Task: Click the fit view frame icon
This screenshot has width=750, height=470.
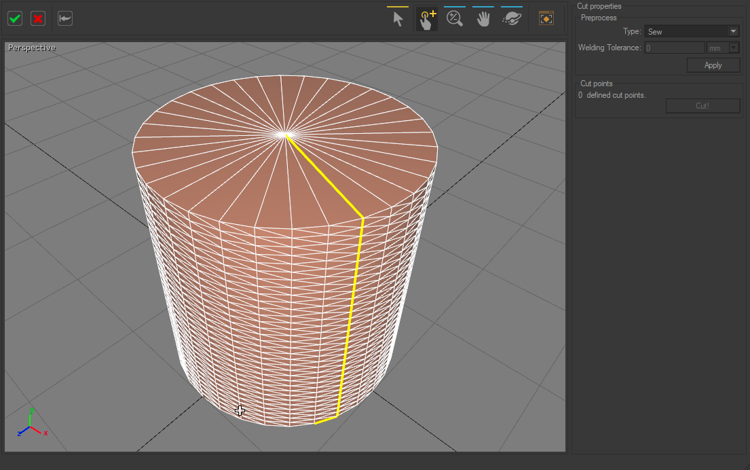Action: [546, 19]
